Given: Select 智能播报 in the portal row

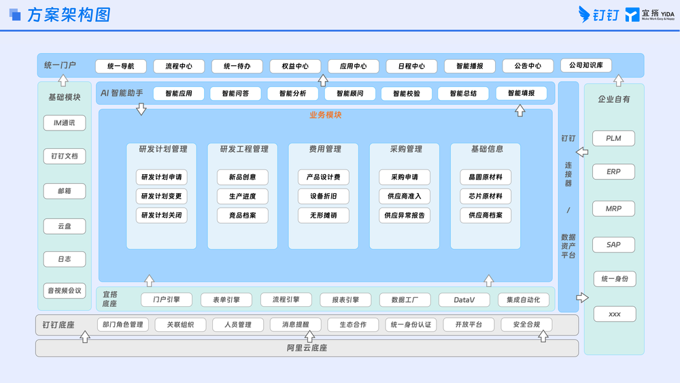Looking at the screenshot, I should [x=469, y=66].
